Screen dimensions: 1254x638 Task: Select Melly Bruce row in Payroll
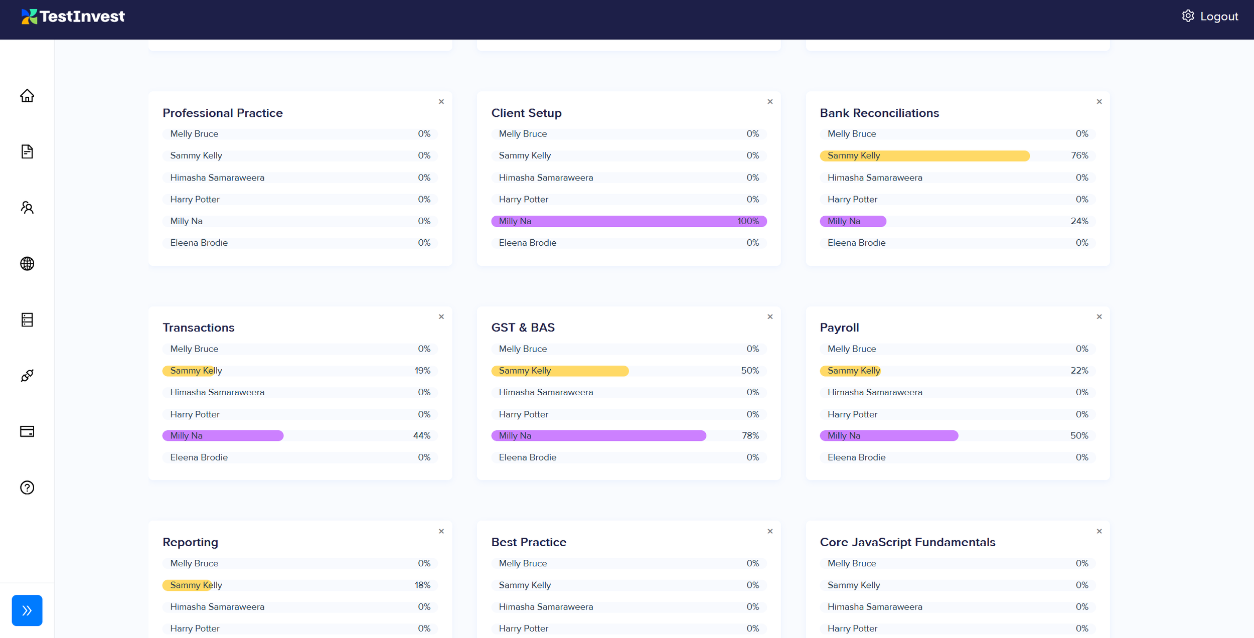[x=958, y=349]
